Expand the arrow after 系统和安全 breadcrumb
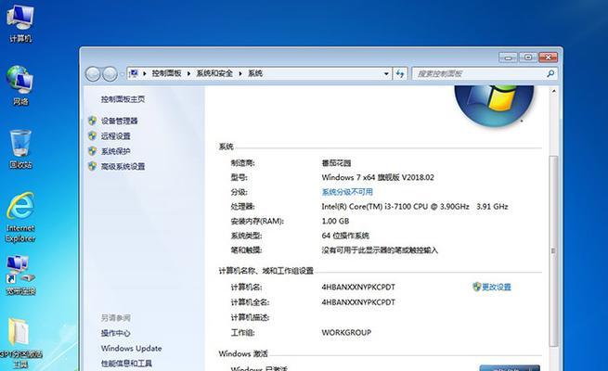The height and width of the screenshot is (371, 608). pos(240,73)
